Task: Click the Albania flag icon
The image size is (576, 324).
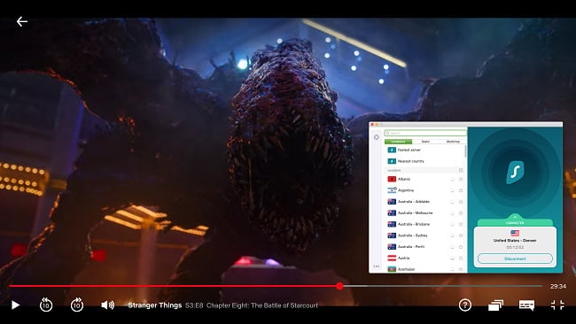Action: coord(392,179)
